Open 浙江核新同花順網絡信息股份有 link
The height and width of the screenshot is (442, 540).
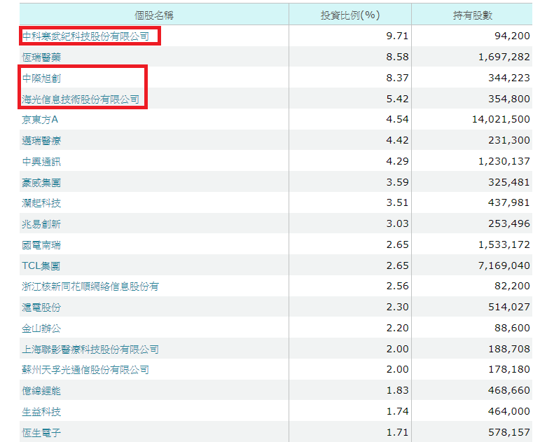(90, 286)
